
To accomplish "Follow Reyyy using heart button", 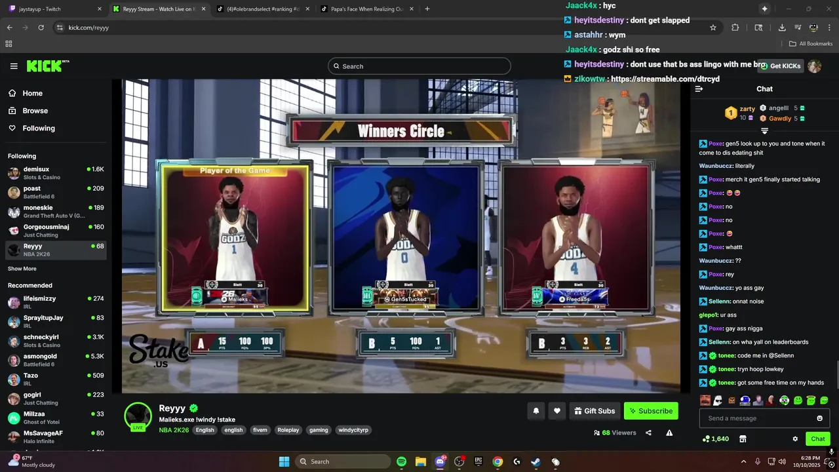I will (x=557, y=411).
